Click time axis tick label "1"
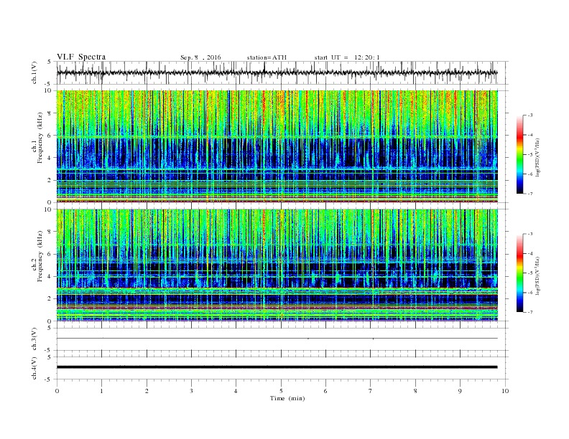Screen dimensions: 569x439 pyautogui.click(x=101, y=391)
